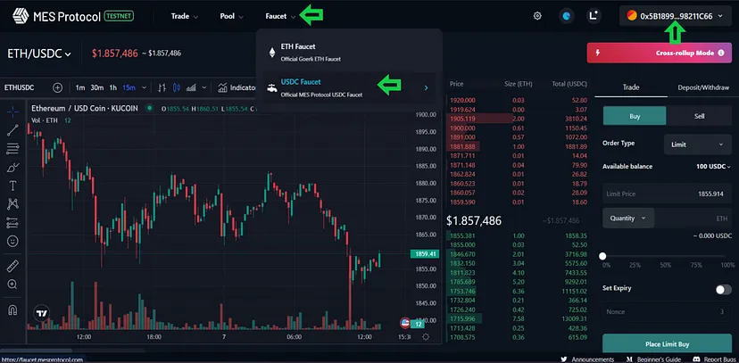Select the crosshair cursor tool

(x=13, y=111)
